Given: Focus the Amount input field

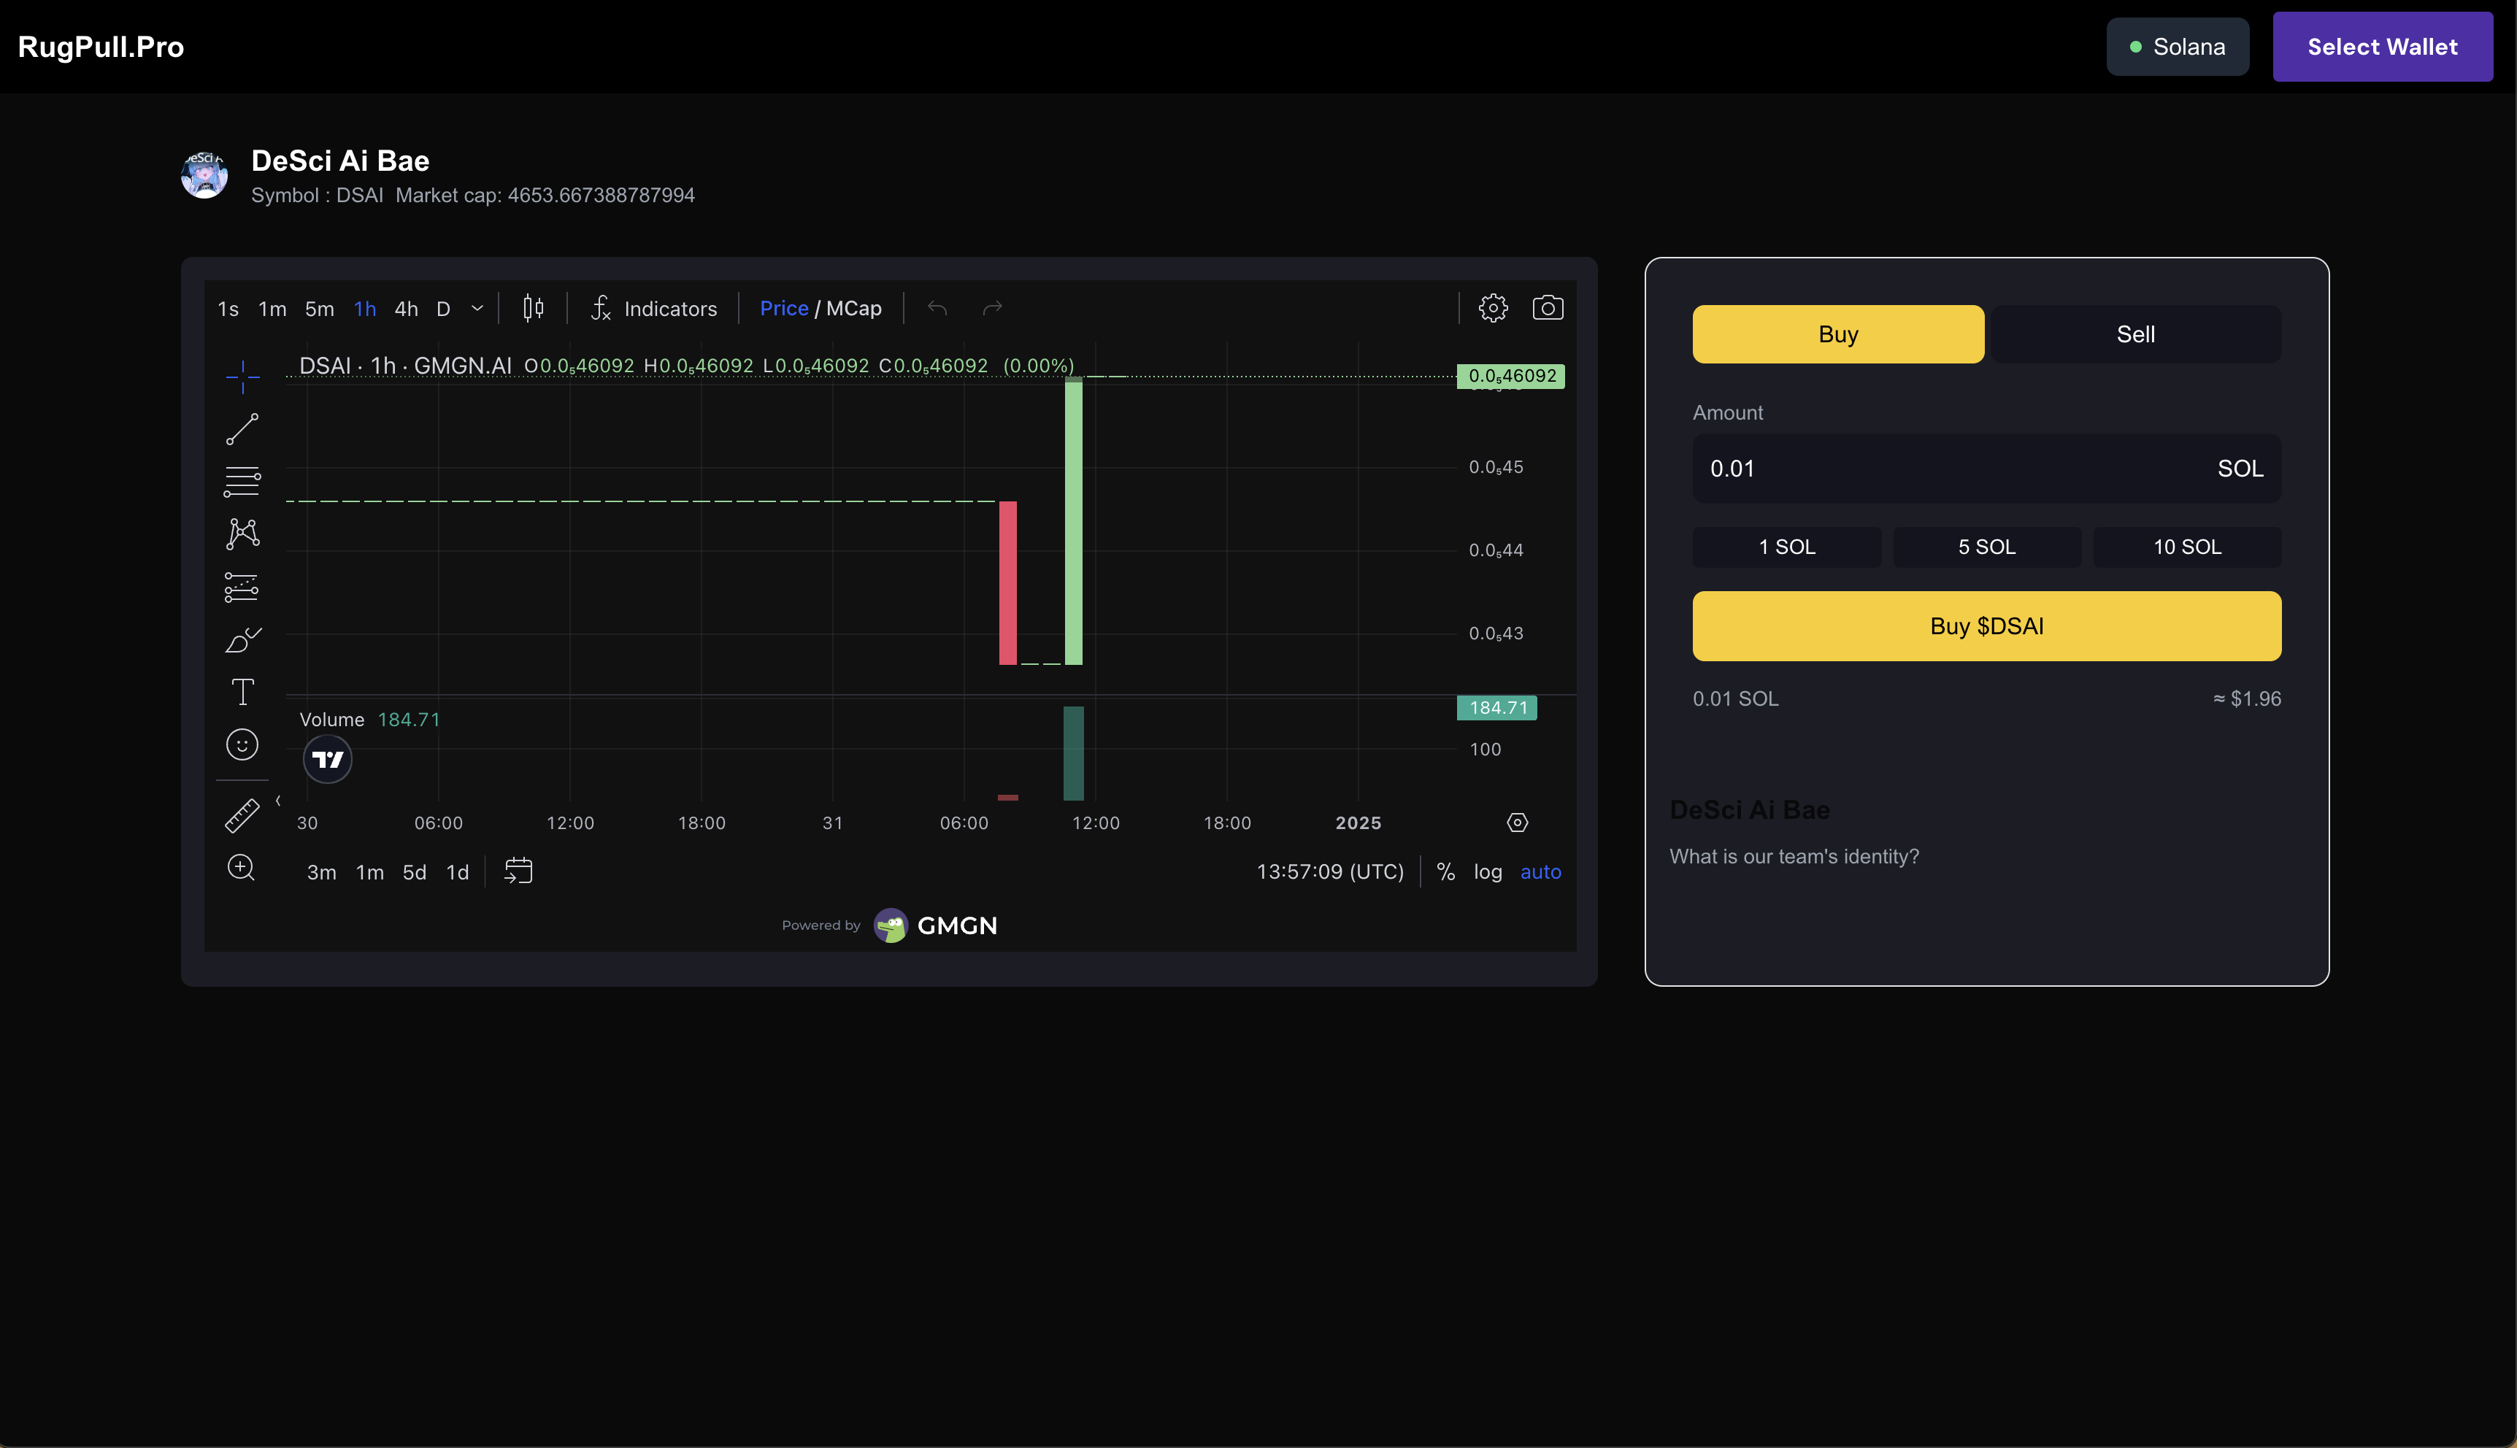Looking at the screenshot, I should click(1986, 469).
